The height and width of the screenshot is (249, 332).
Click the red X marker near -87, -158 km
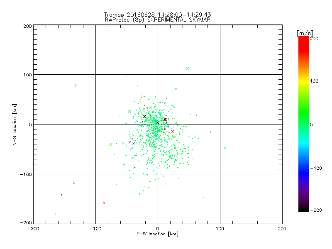[104, 203]
